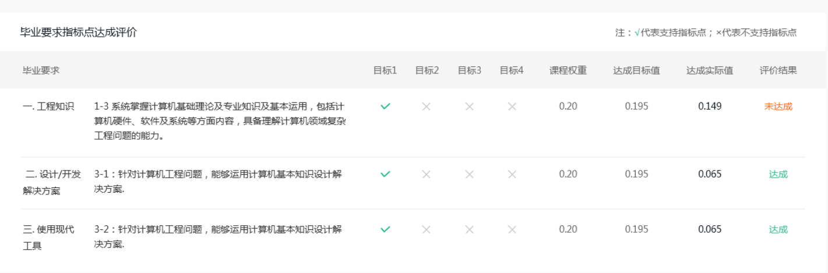Click green check for 使用现代工具 under 目标1
828x273 pixels.
pos(385,229)
